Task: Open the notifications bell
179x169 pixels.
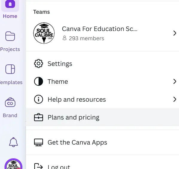Action: pos(13,142)
